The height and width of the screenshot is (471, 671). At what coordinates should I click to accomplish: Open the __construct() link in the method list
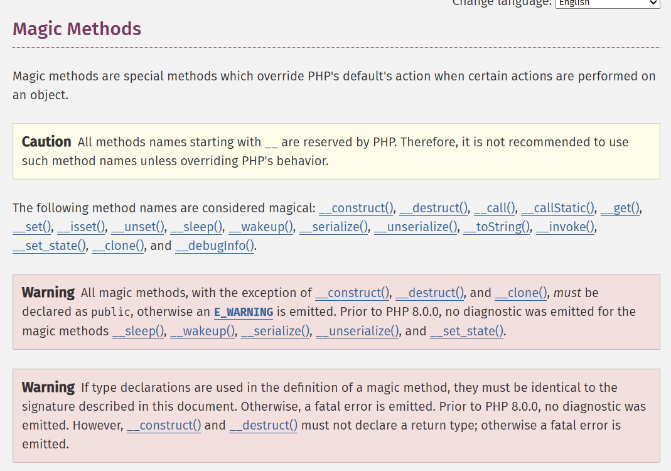pos(356,208)
